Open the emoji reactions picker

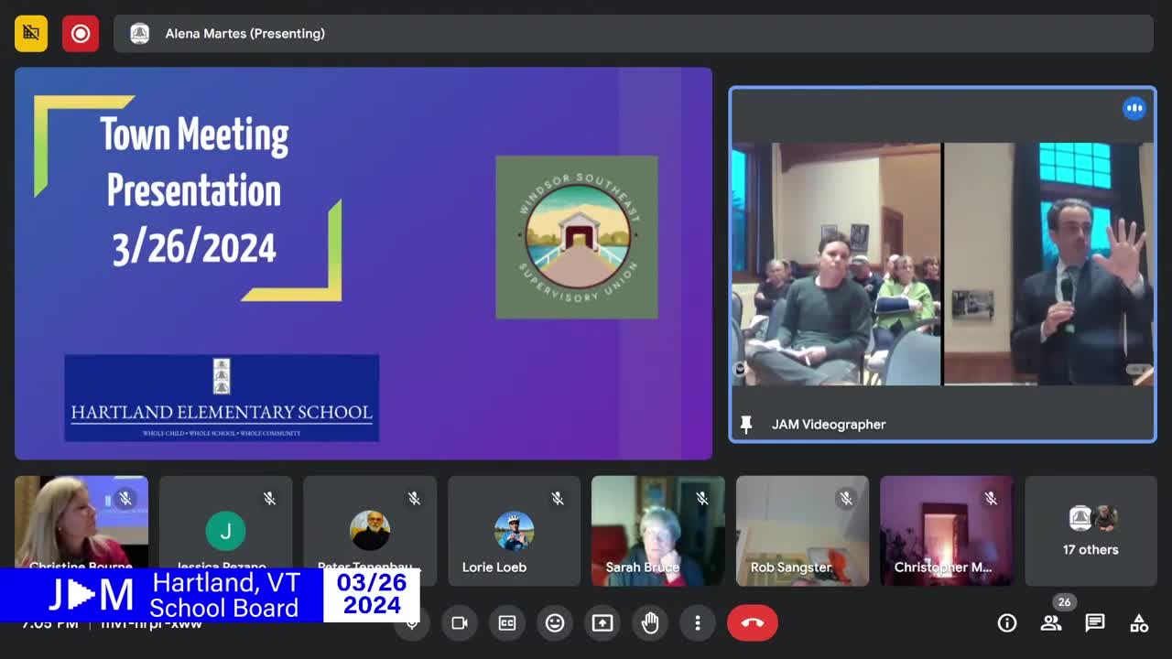pos(555,623)
